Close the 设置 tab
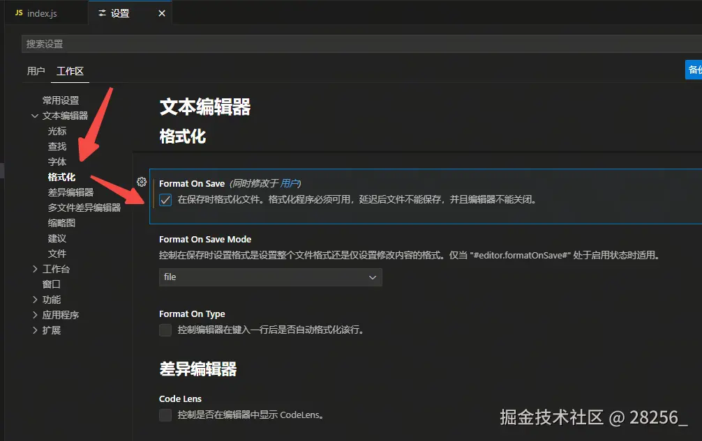This screenshot has height=441, width=702. pyautogui.click(x=162, y=13)
